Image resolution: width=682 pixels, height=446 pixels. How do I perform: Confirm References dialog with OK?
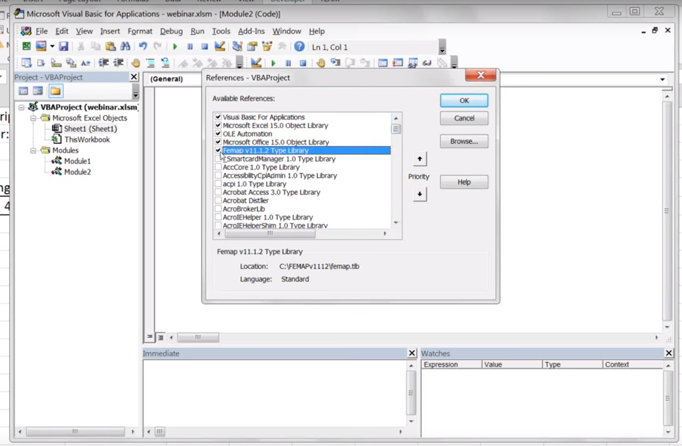(x=464, y=100)
